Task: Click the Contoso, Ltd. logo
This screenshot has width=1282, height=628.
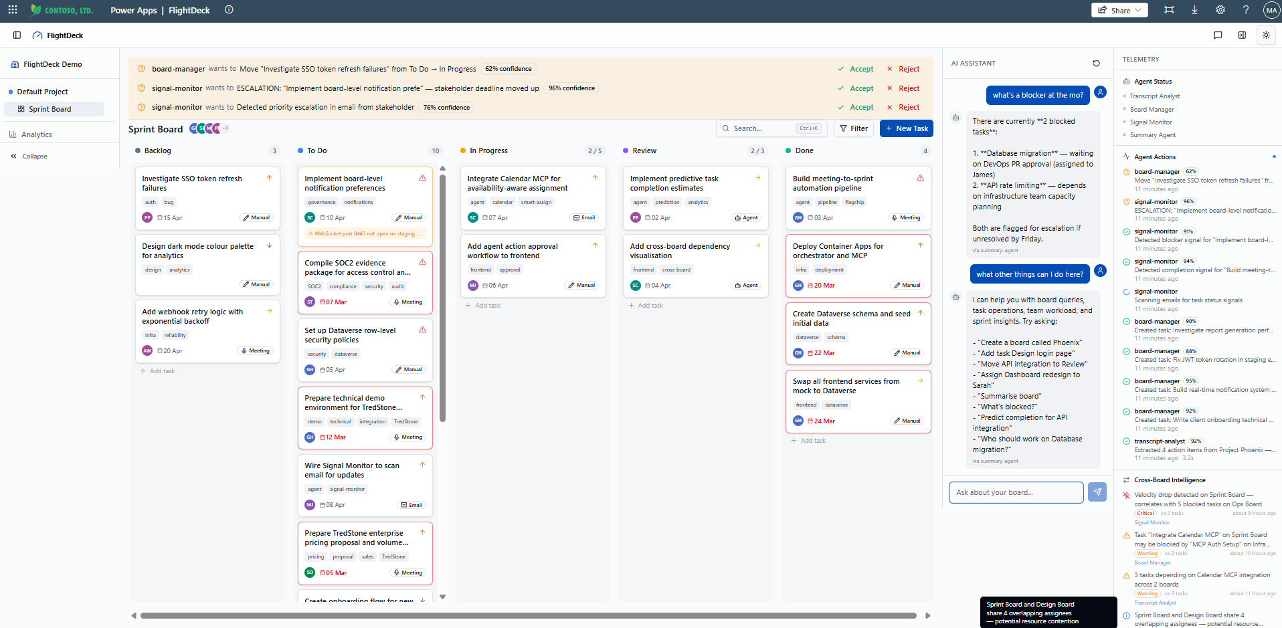Action: [62, 10]
